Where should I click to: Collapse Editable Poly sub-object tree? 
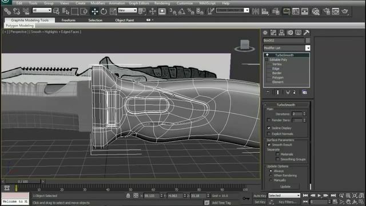coord(266,60)
